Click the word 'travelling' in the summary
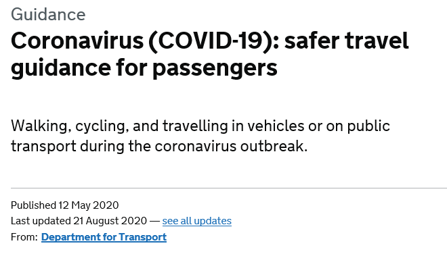 (195, 126)
